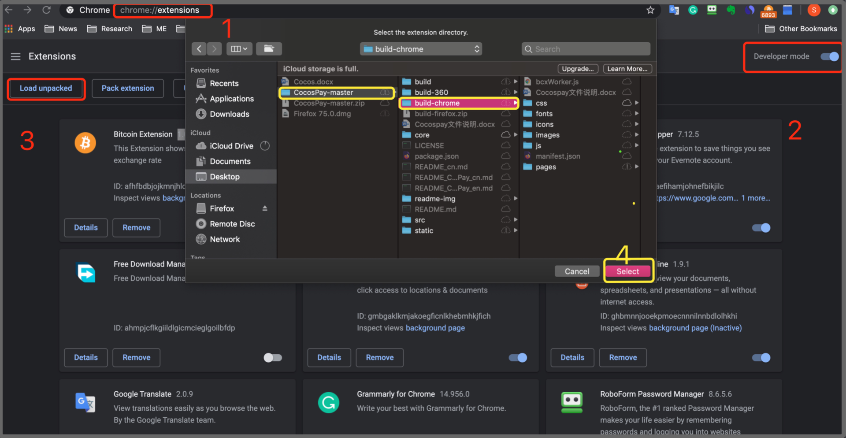Select Desktop in the sidebar
846x438 pixels.
(232, 177)
